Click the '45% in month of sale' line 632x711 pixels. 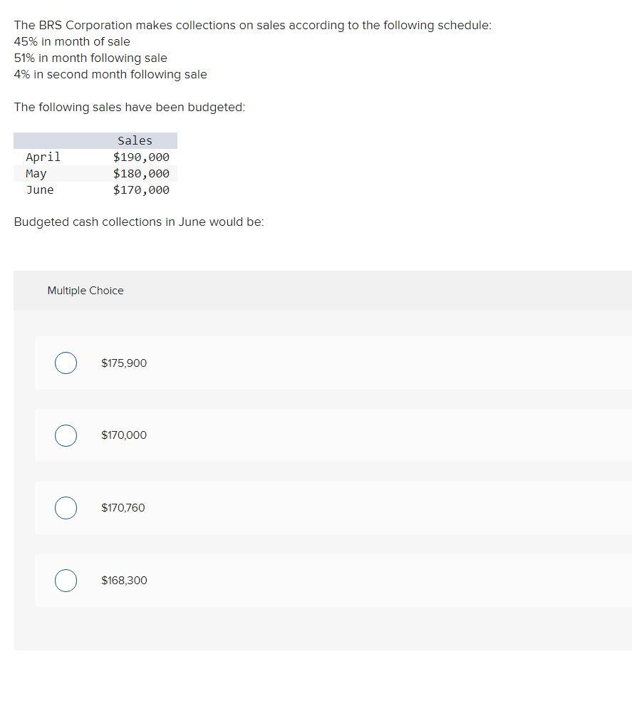[x=72, y=41]
